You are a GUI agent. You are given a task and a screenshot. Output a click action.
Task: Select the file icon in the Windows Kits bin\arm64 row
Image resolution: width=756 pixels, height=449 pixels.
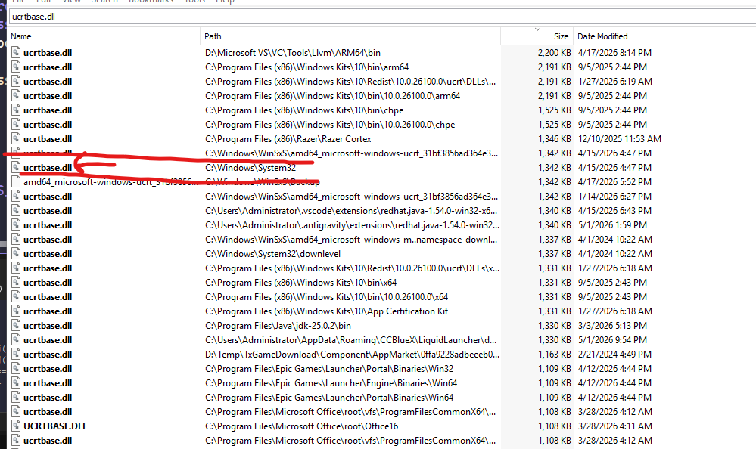click(16, 67)
